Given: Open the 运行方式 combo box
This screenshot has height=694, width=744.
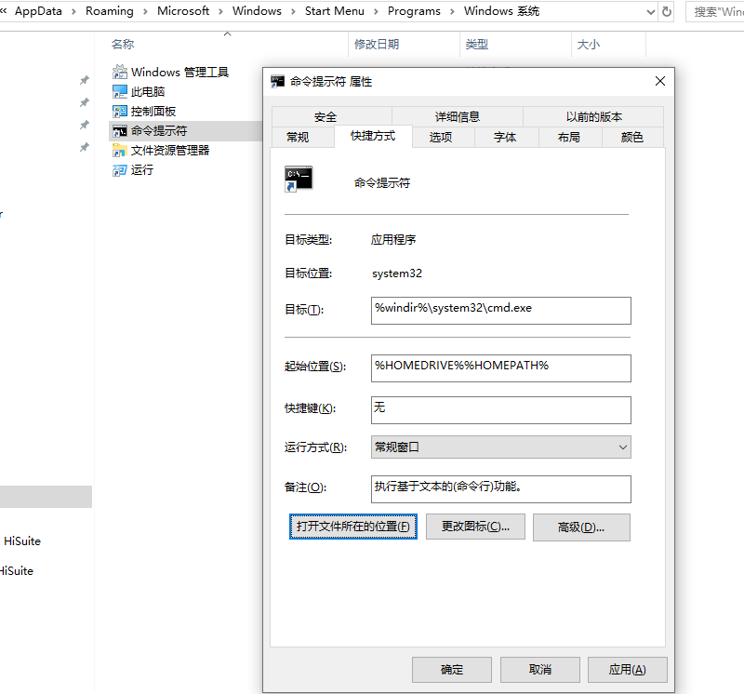Looking at the screenshot, I should point(501,447).
